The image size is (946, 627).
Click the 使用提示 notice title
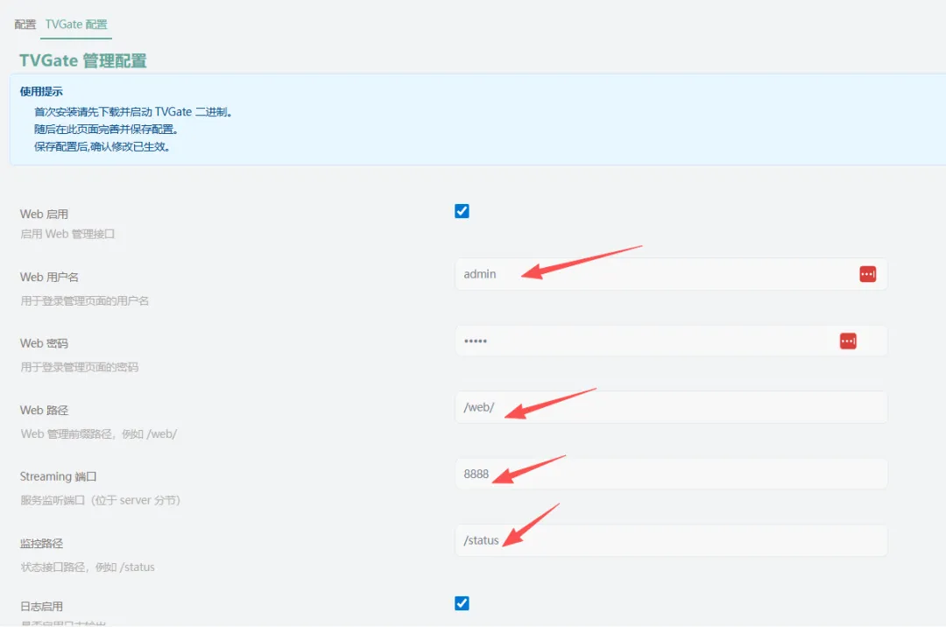pyautogui.click(x=41, y=92)
